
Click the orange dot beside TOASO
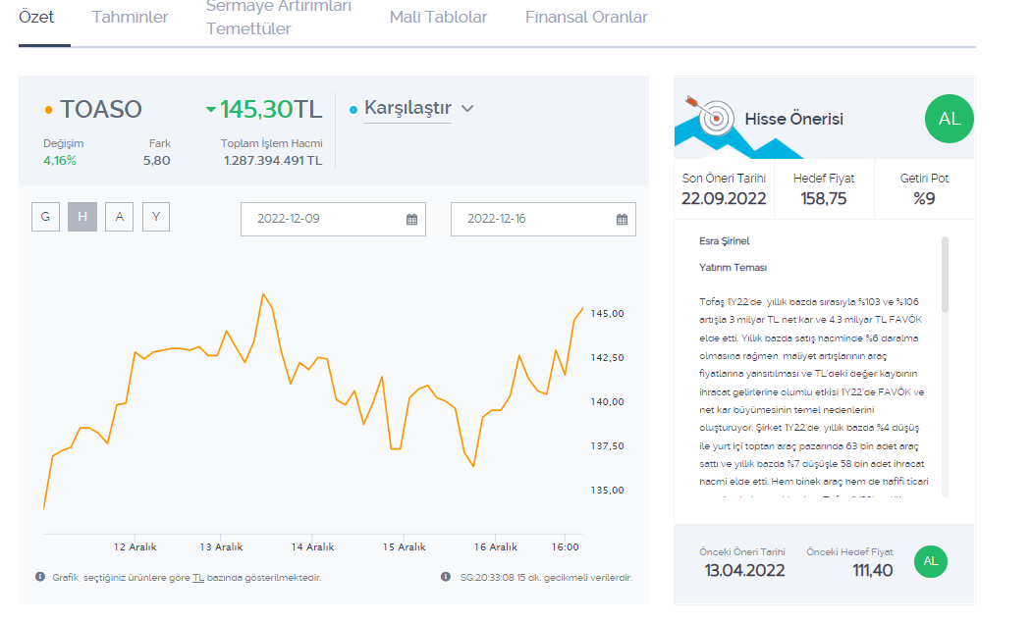(x=49, y=110)
